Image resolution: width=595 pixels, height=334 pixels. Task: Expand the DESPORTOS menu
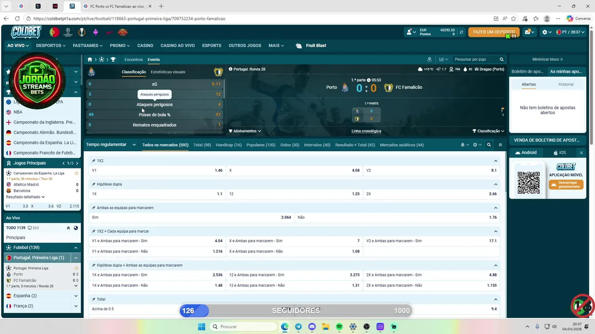point(51,45)
